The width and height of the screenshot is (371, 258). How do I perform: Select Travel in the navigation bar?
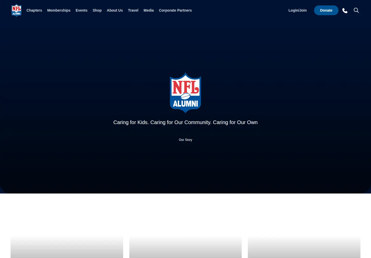(x=133, y=10)
